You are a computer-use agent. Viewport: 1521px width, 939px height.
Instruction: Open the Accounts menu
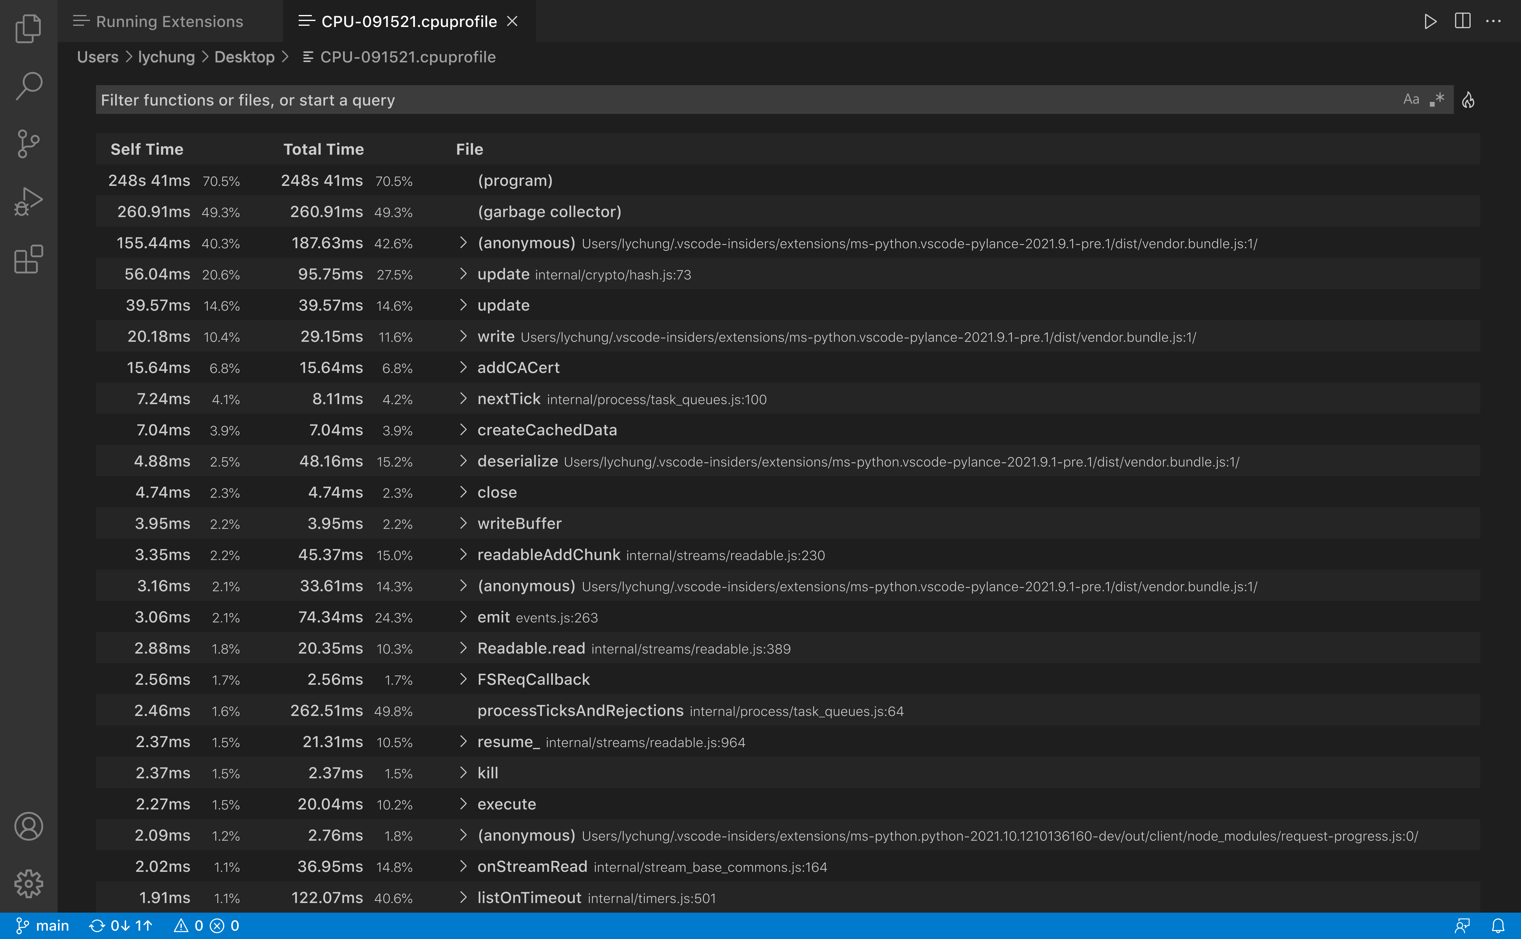(x=28, y=826)
